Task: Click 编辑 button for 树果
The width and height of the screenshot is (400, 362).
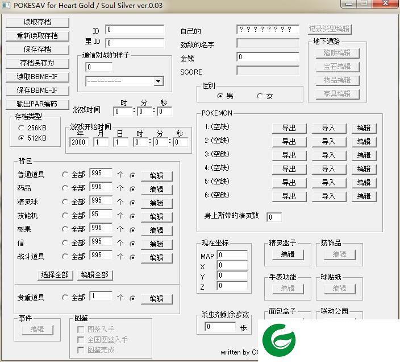Action: click(x=157, y=231)
